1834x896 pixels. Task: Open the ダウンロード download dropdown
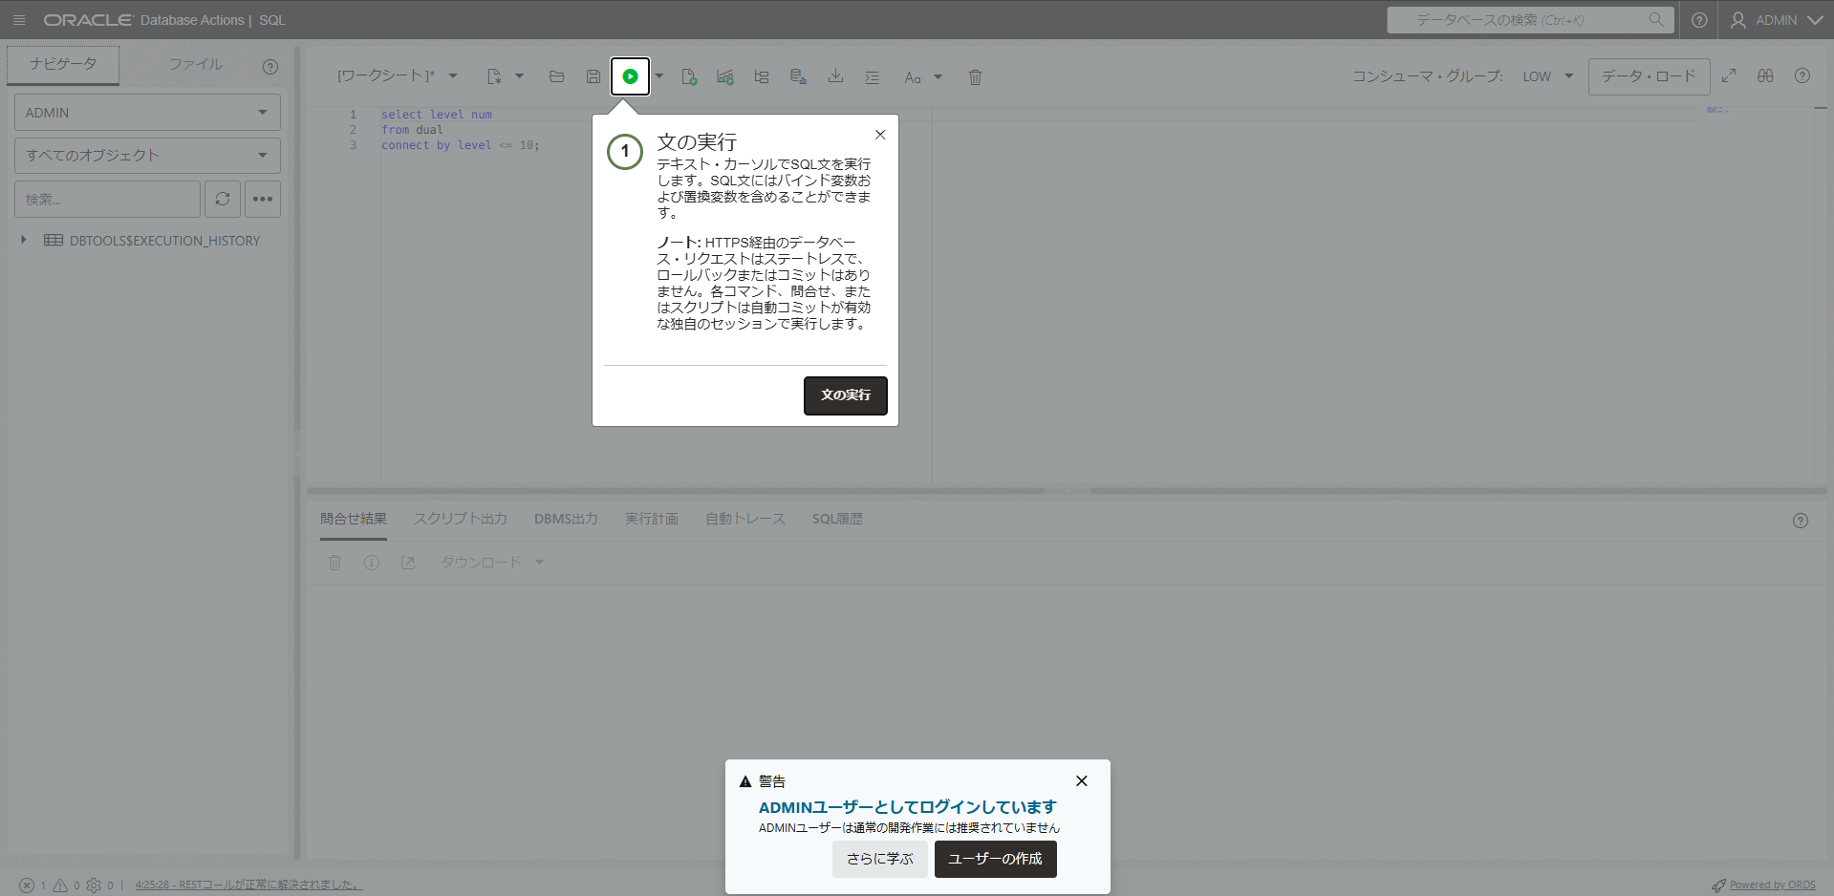491,563
